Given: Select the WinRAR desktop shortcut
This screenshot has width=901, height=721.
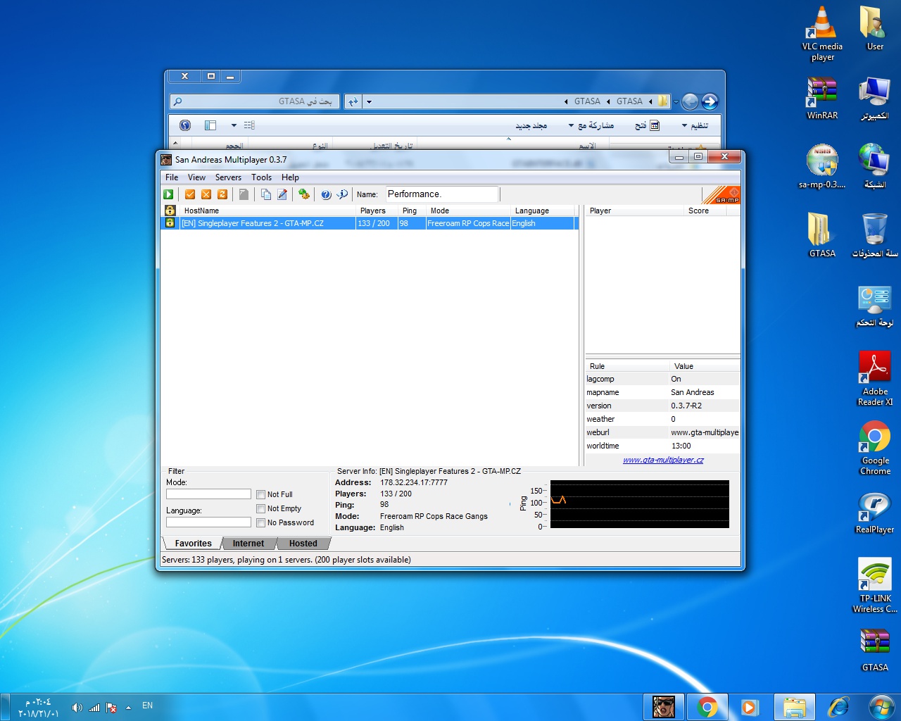Looking at the screenshot, I should pyautogui.click(x=822, y=98).
